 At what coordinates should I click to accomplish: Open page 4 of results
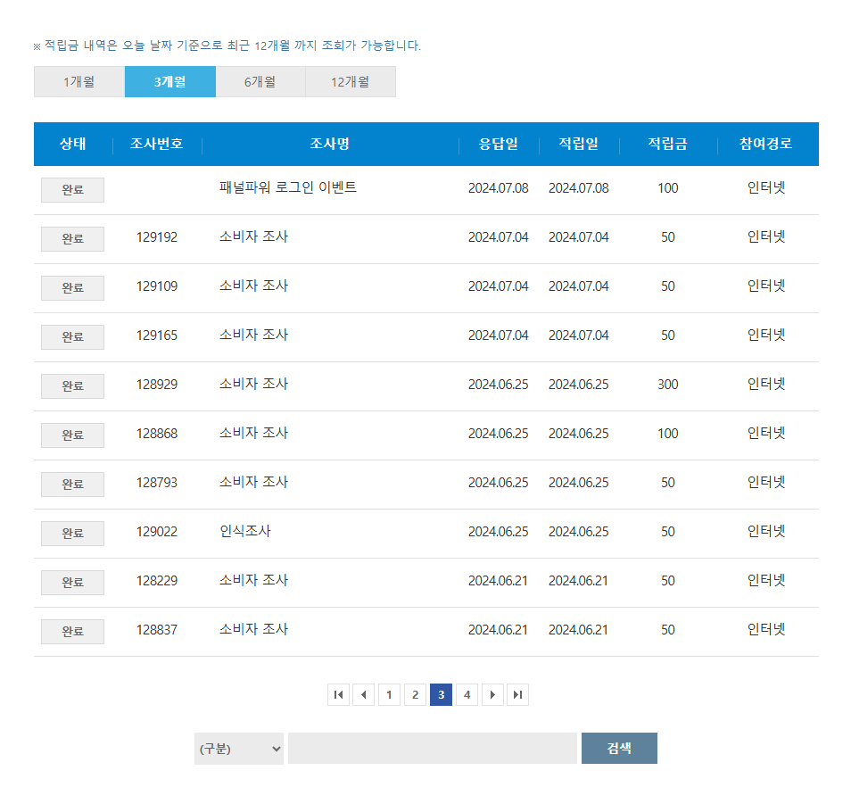point(467,694)
